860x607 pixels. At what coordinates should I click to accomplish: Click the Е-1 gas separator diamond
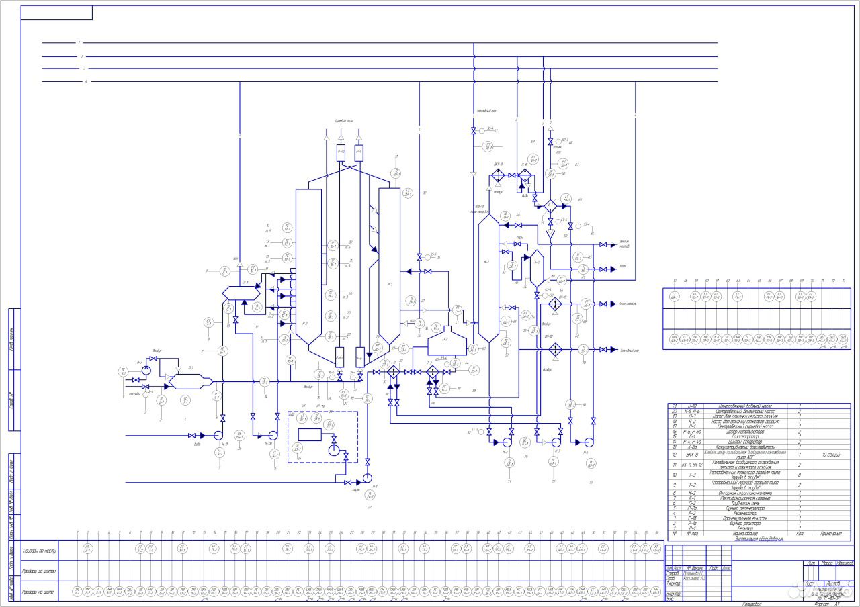(x=550, y=205)
